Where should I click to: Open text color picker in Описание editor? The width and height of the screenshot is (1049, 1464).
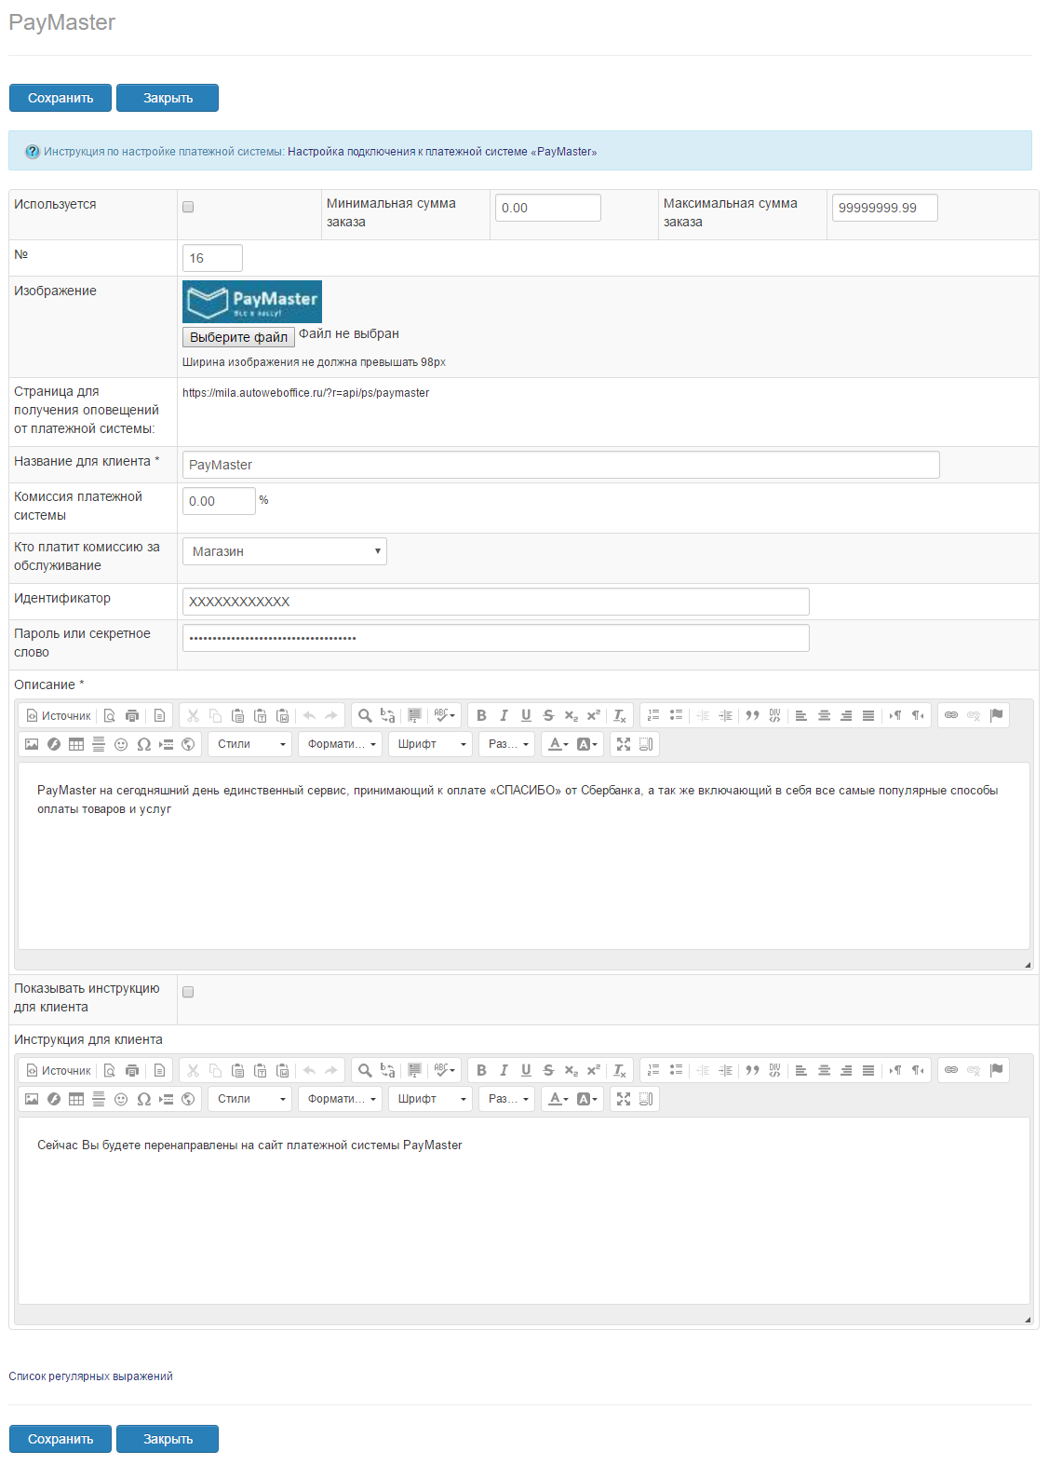[x=558, y=744]
